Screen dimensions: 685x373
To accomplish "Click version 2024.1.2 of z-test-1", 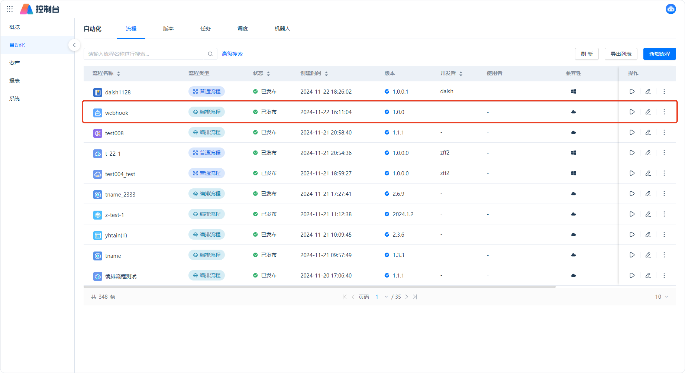I will tap(403, 214).
